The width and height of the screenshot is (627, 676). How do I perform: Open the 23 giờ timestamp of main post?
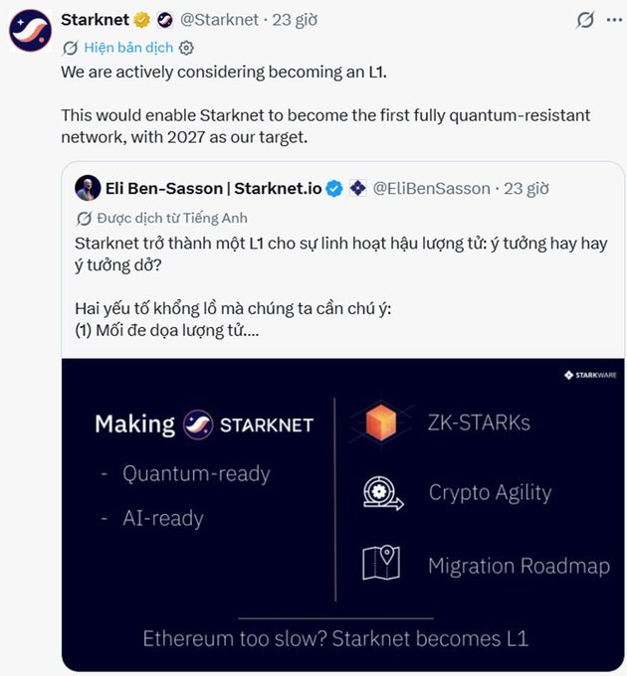pyautogui.click(x=295, y=20)
